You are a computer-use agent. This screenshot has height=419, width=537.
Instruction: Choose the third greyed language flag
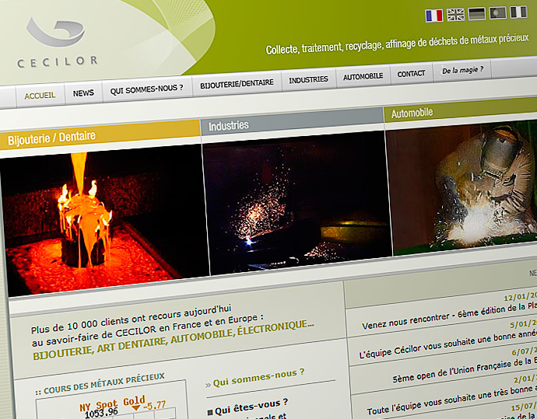(x=477, y=14)
